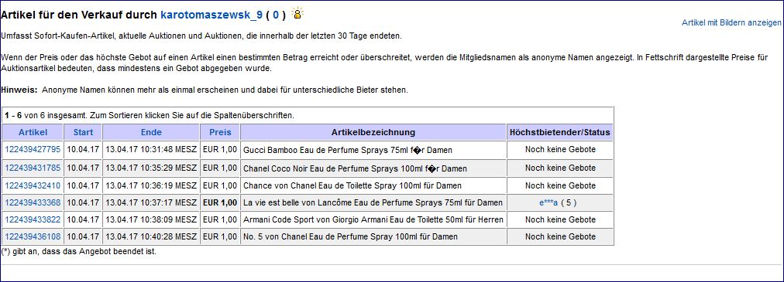
Task: Click bold EUR 1,00 price in Lancôme row
Action: pyautogui.click(x=220, y=202)
